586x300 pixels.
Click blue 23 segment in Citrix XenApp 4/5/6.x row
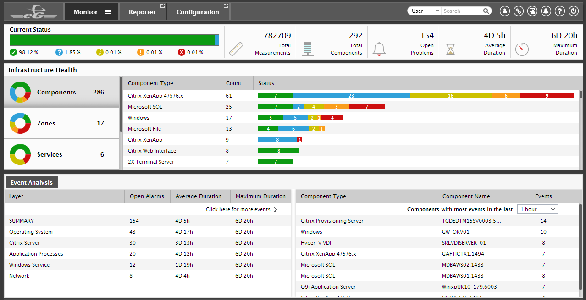(351, 96)
